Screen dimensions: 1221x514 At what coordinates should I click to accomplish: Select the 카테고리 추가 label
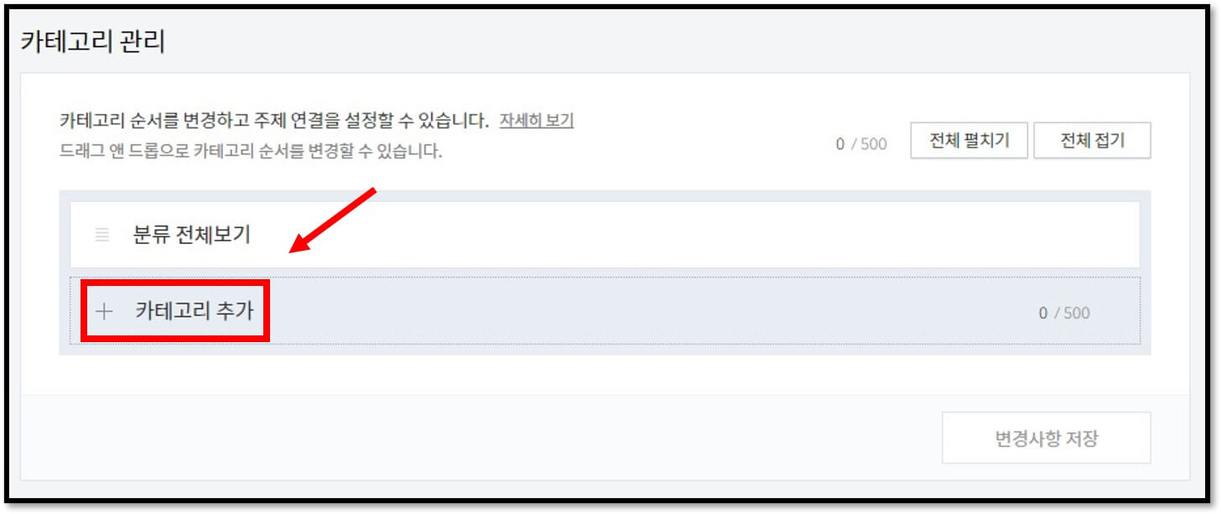194,311
